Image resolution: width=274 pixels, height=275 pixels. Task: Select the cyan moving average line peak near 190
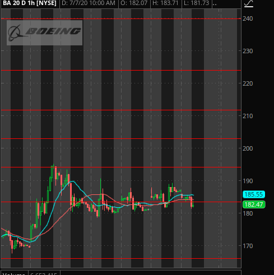(x=72, y=181)
